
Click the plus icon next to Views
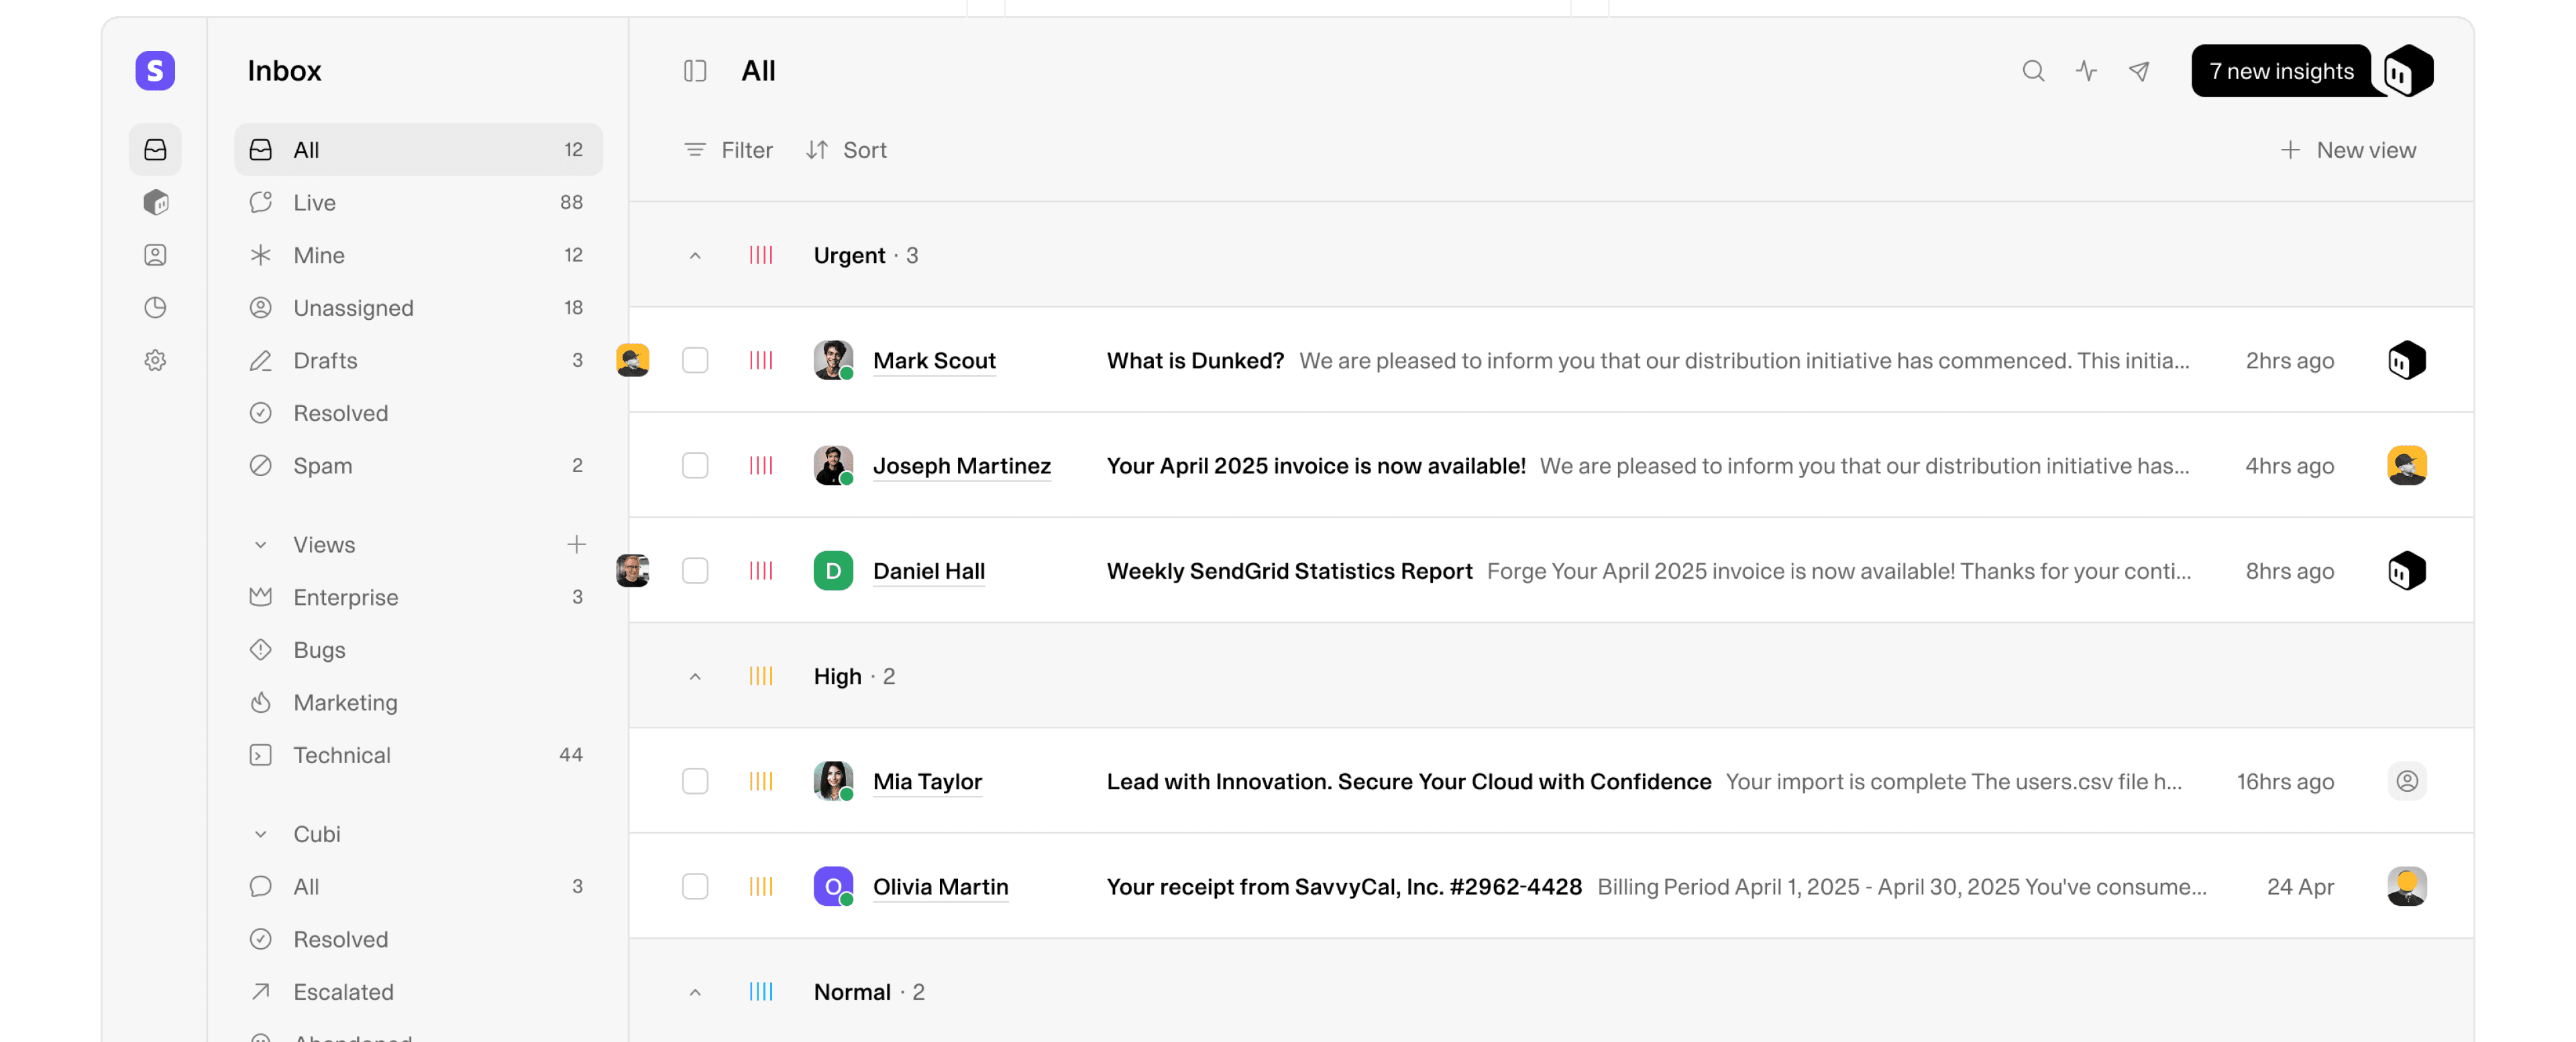tap(576, 544)
